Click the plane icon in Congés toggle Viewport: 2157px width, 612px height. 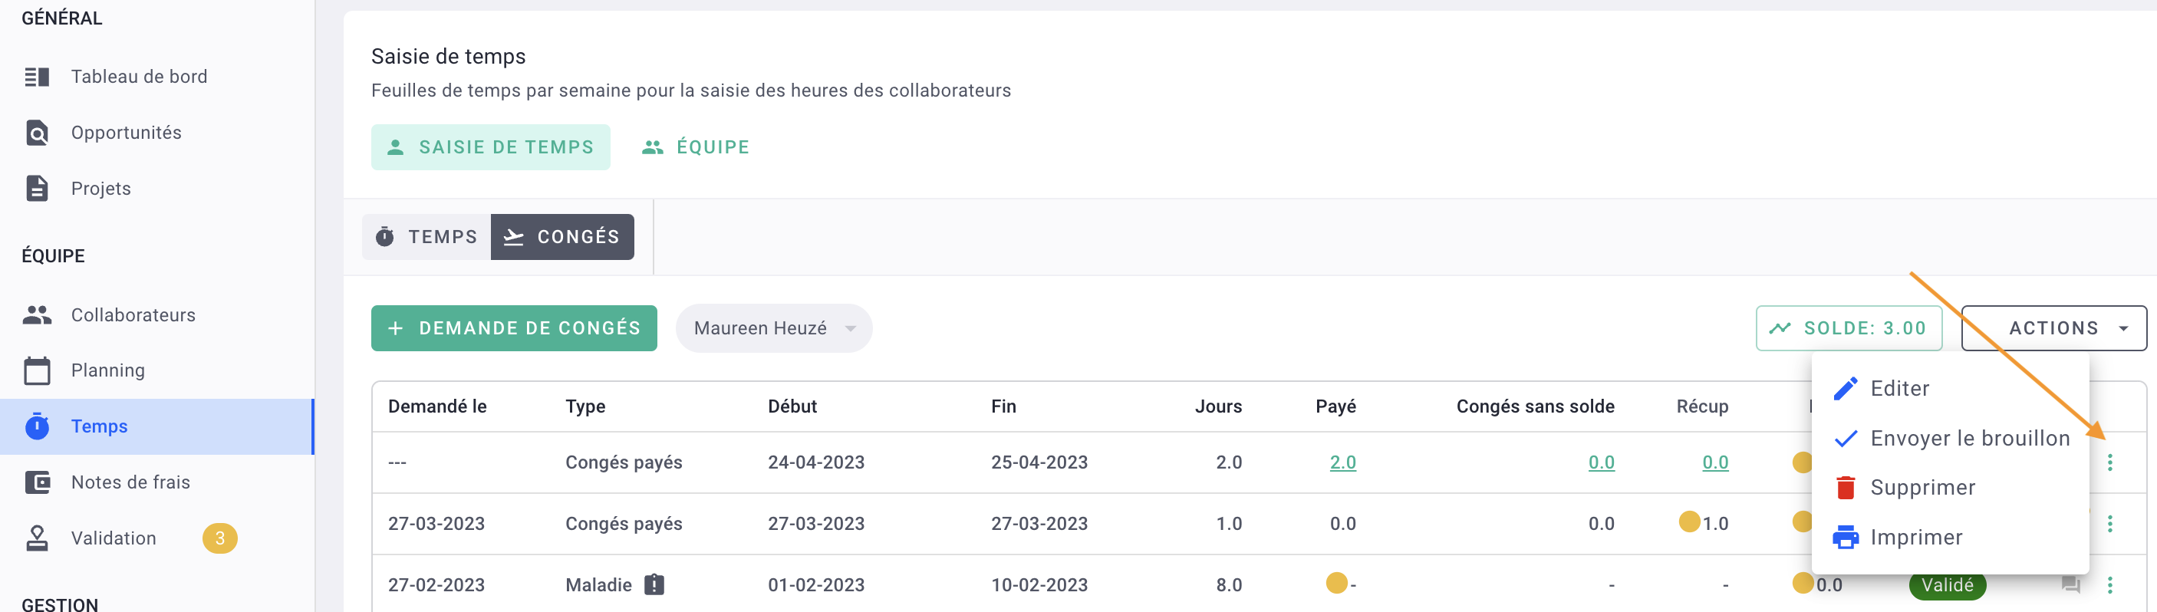click(513, 237)
